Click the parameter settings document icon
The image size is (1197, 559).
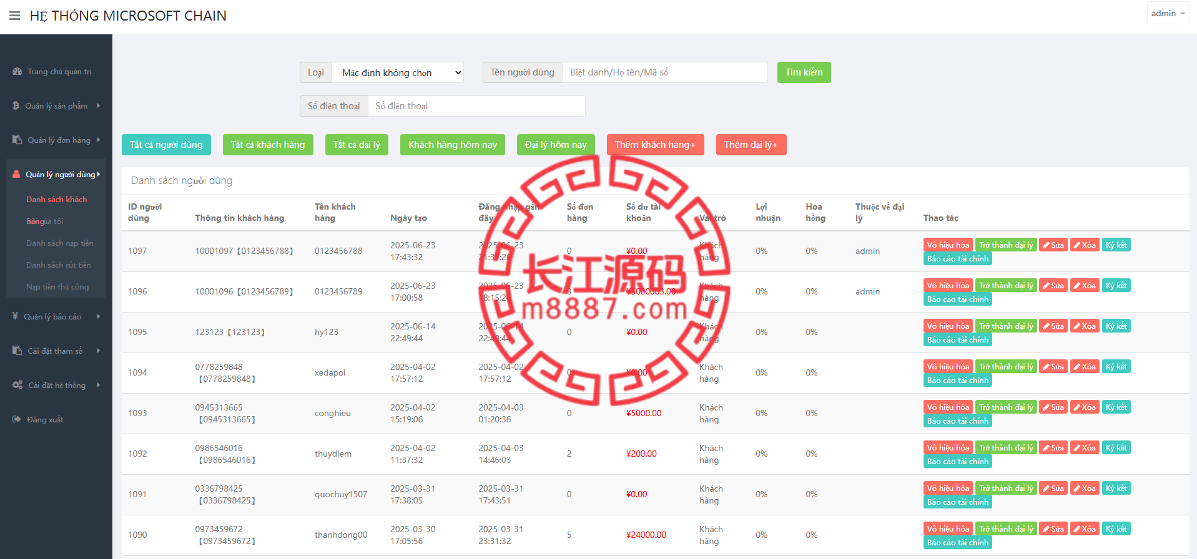pos(17,351)
